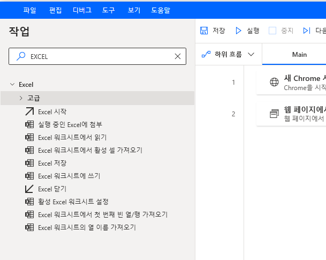Click the search magnifier icon

click(21, 56)
